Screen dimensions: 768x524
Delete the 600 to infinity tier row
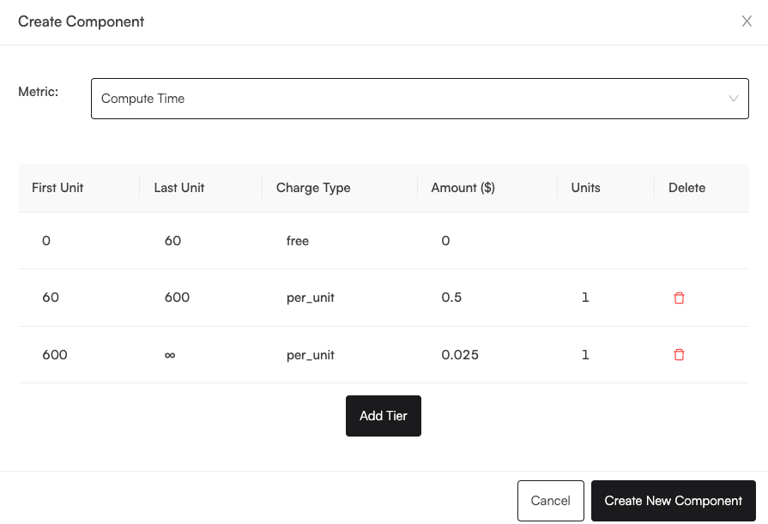(x=679, y=354)
